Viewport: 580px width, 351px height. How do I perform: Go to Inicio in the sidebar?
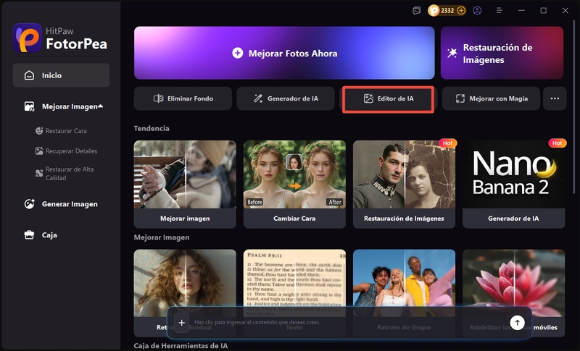point(61,75)
